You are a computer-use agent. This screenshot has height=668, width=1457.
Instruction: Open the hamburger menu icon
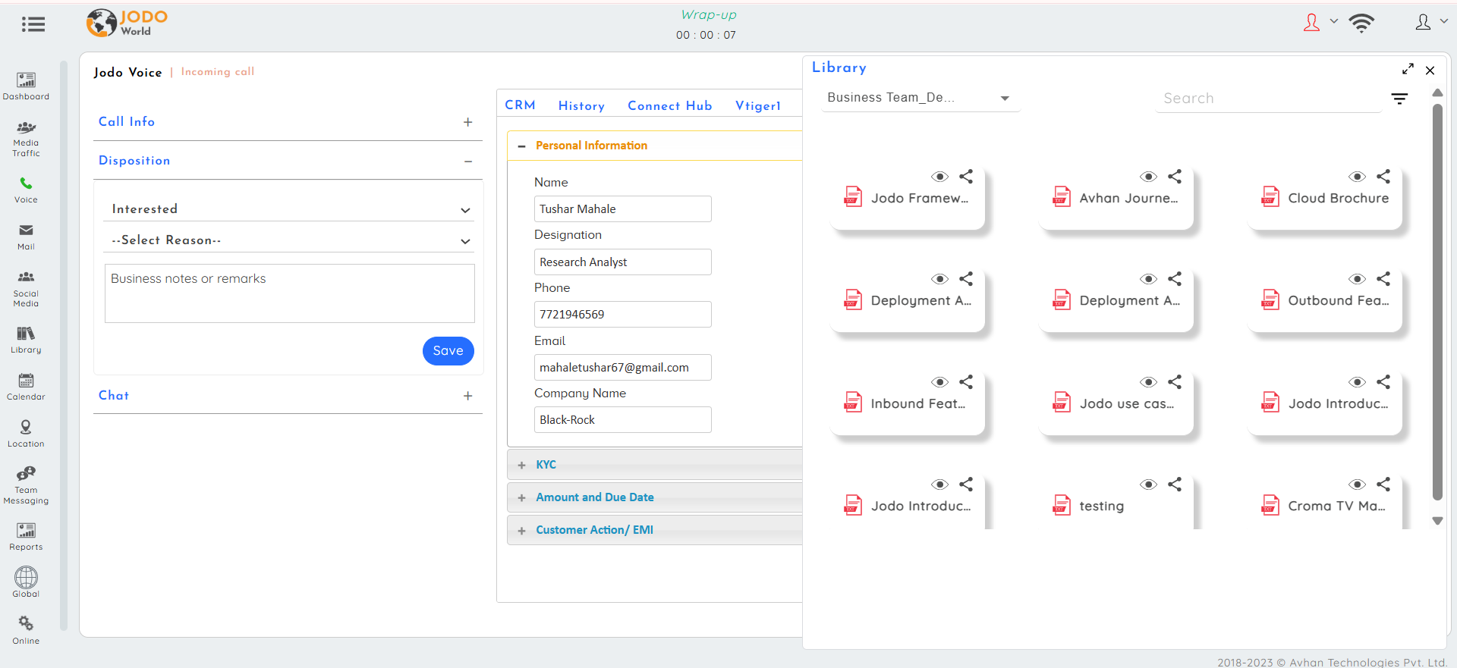tap(33, 24)
